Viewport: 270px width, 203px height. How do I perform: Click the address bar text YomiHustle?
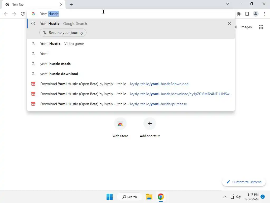tap(49, 14)
